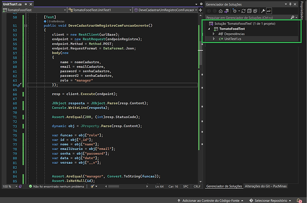Click the pending changes filter clock icon
Image resolution: width=307 pixels, height=203 pixels.
click(x=235, y=11)
